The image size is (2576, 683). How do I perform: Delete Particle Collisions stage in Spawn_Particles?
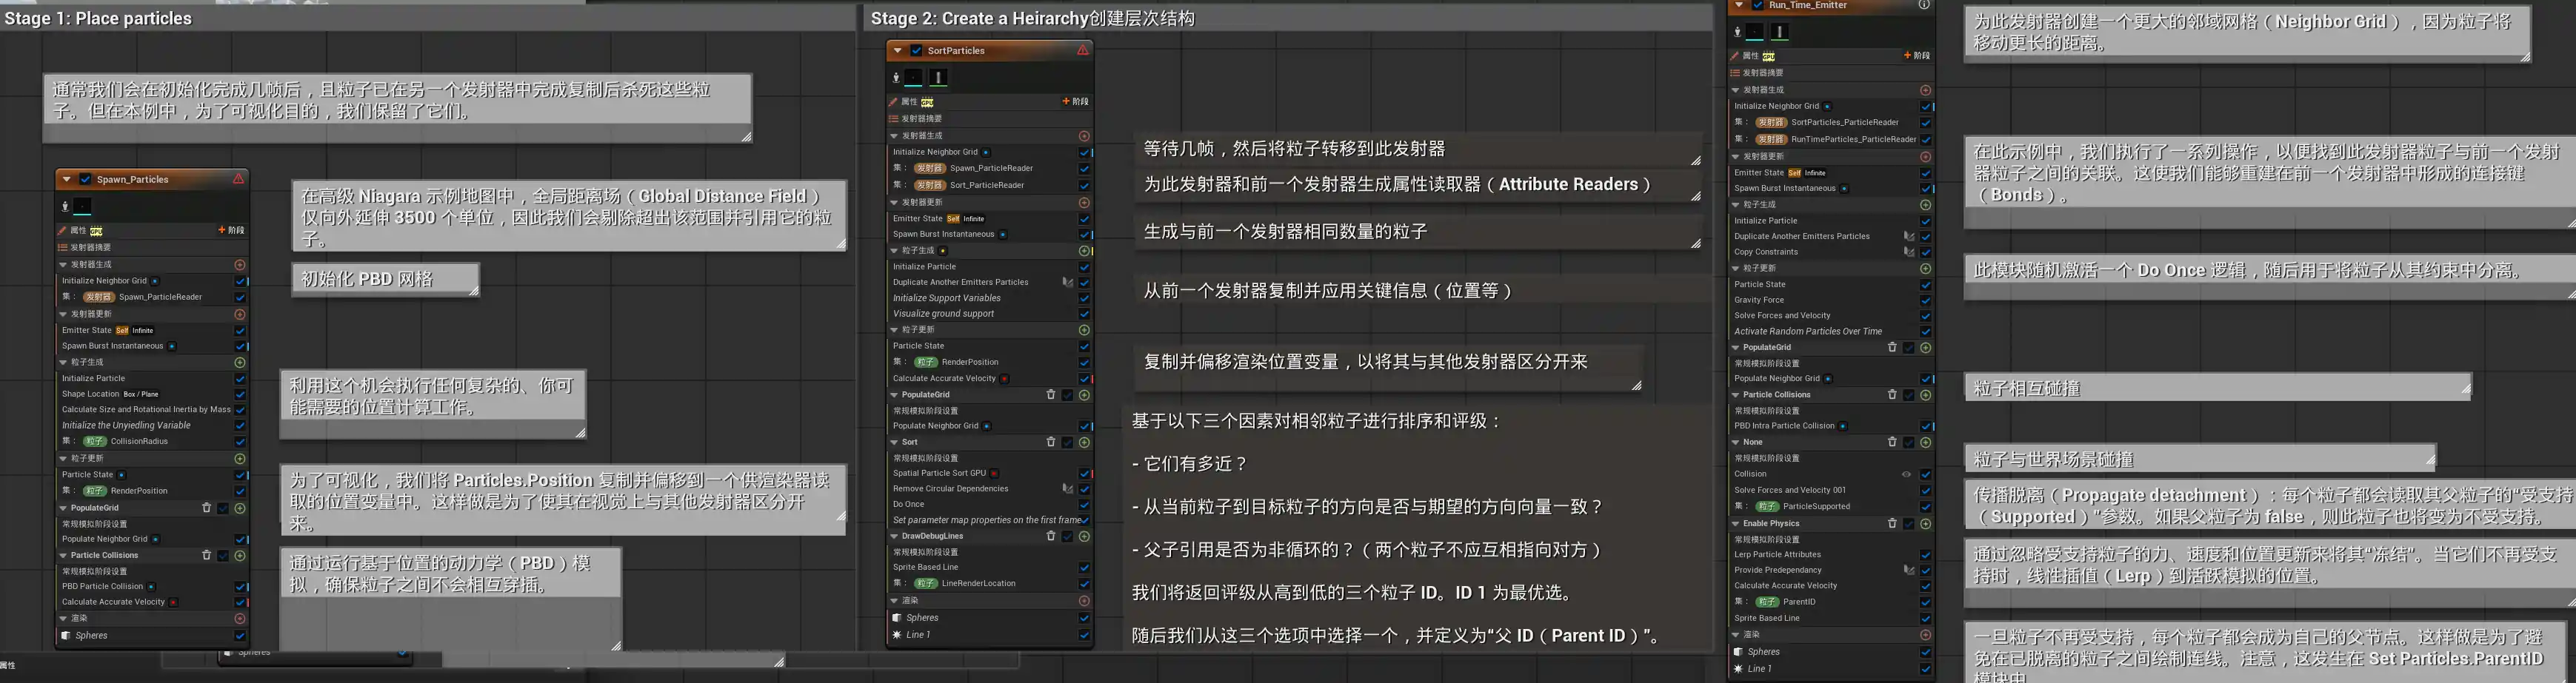tap(206, 555)
